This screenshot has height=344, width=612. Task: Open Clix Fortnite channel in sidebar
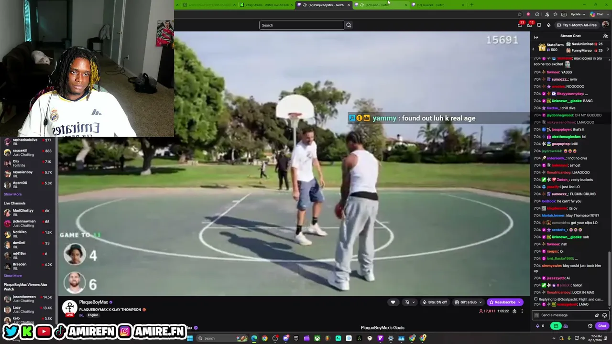[29, 163]
